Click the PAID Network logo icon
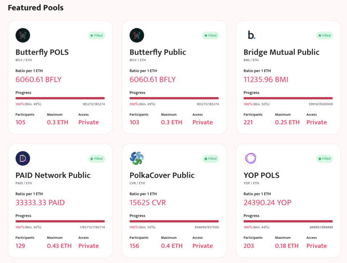Image resolution: width=347 pixels, height=263 pixels. coord(23,158)
